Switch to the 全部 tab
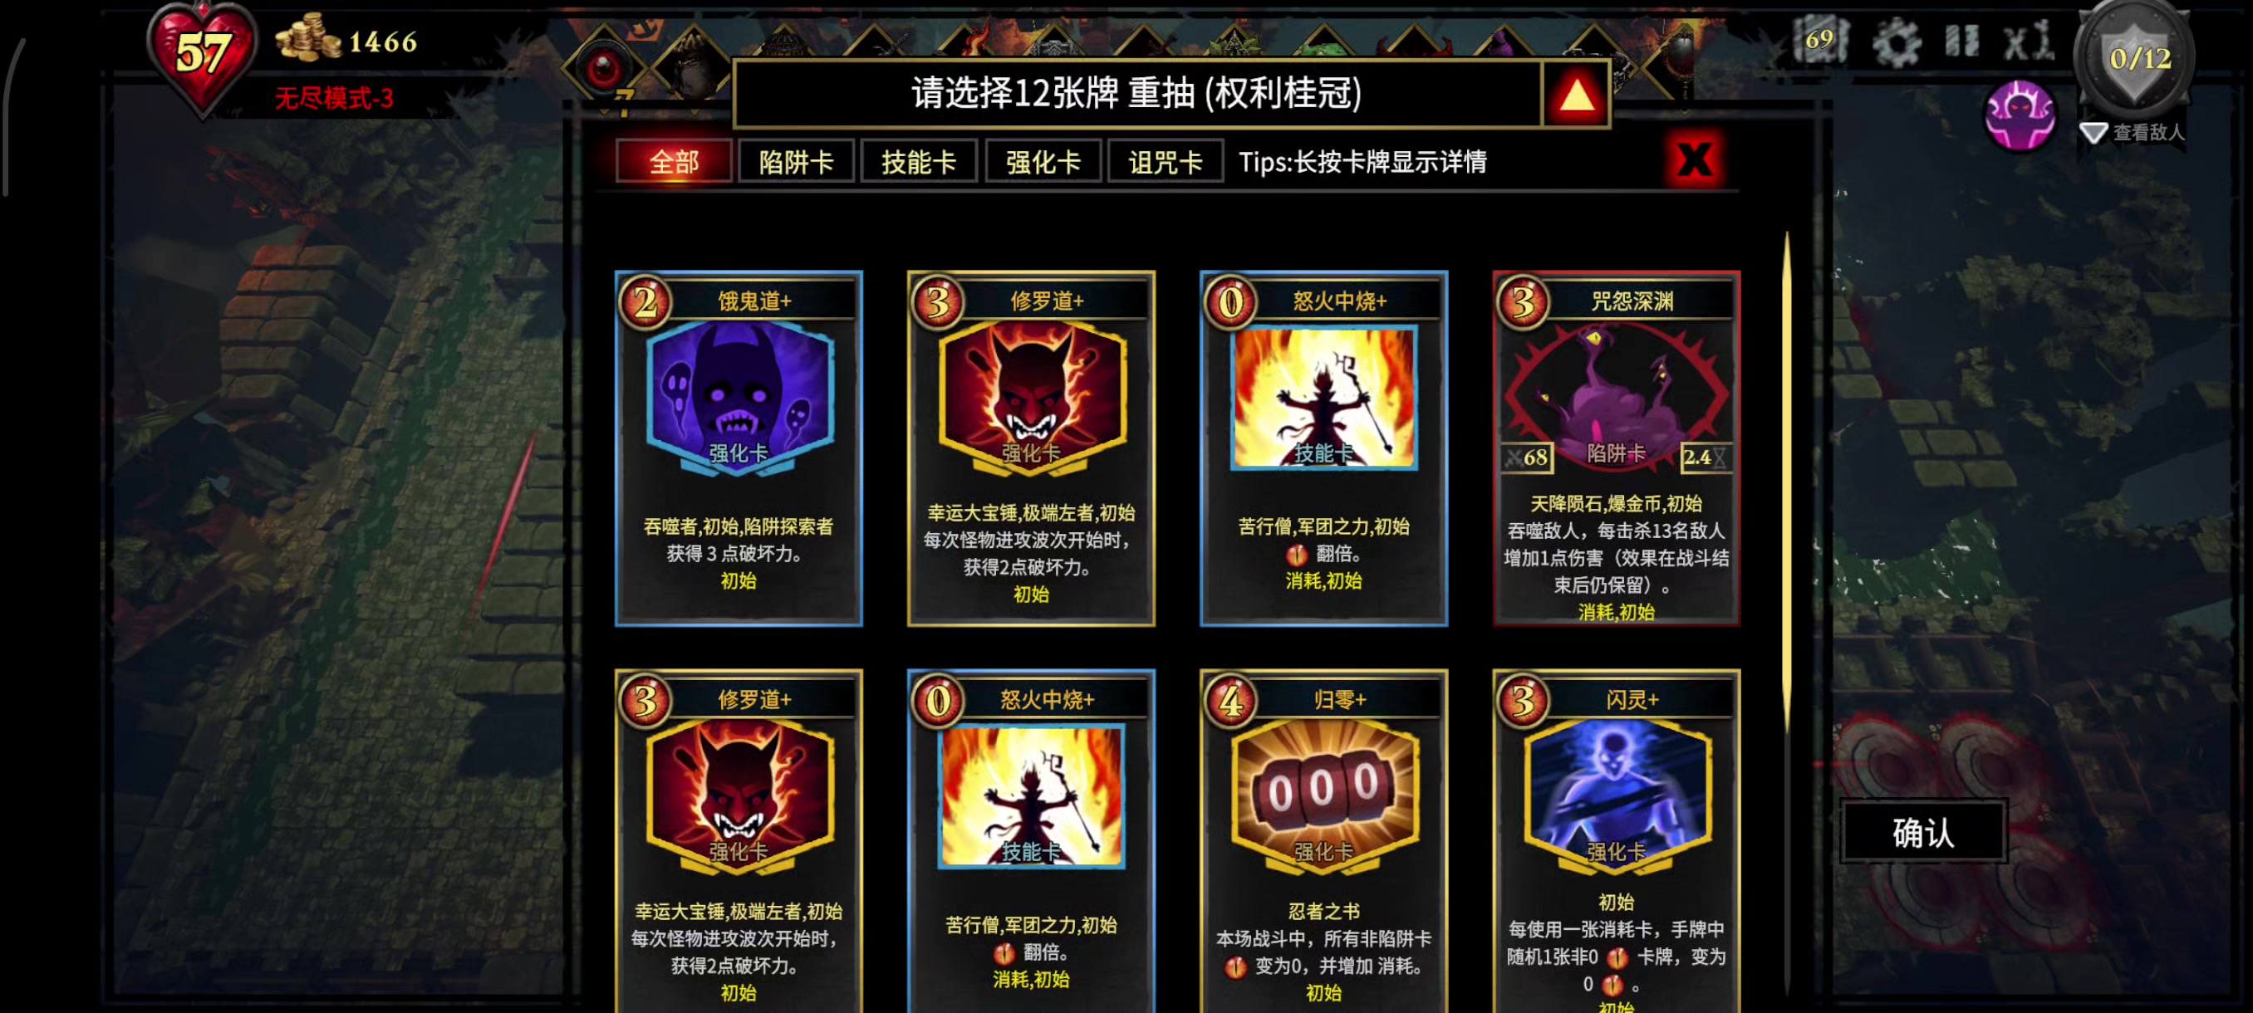Screen dimensions: 2253x1013 click(x=674, y=162)
